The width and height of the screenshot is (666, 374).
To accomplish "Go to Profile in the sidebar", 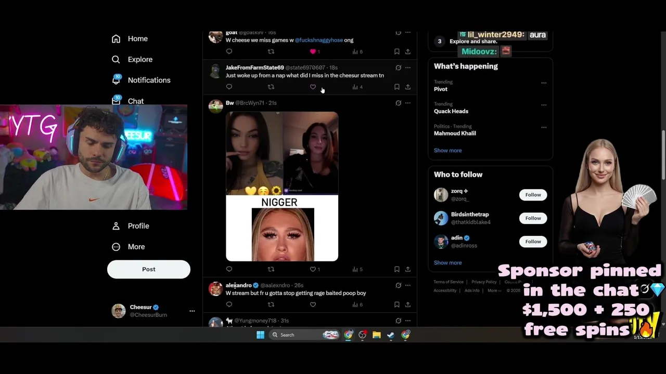I will 131,226.
